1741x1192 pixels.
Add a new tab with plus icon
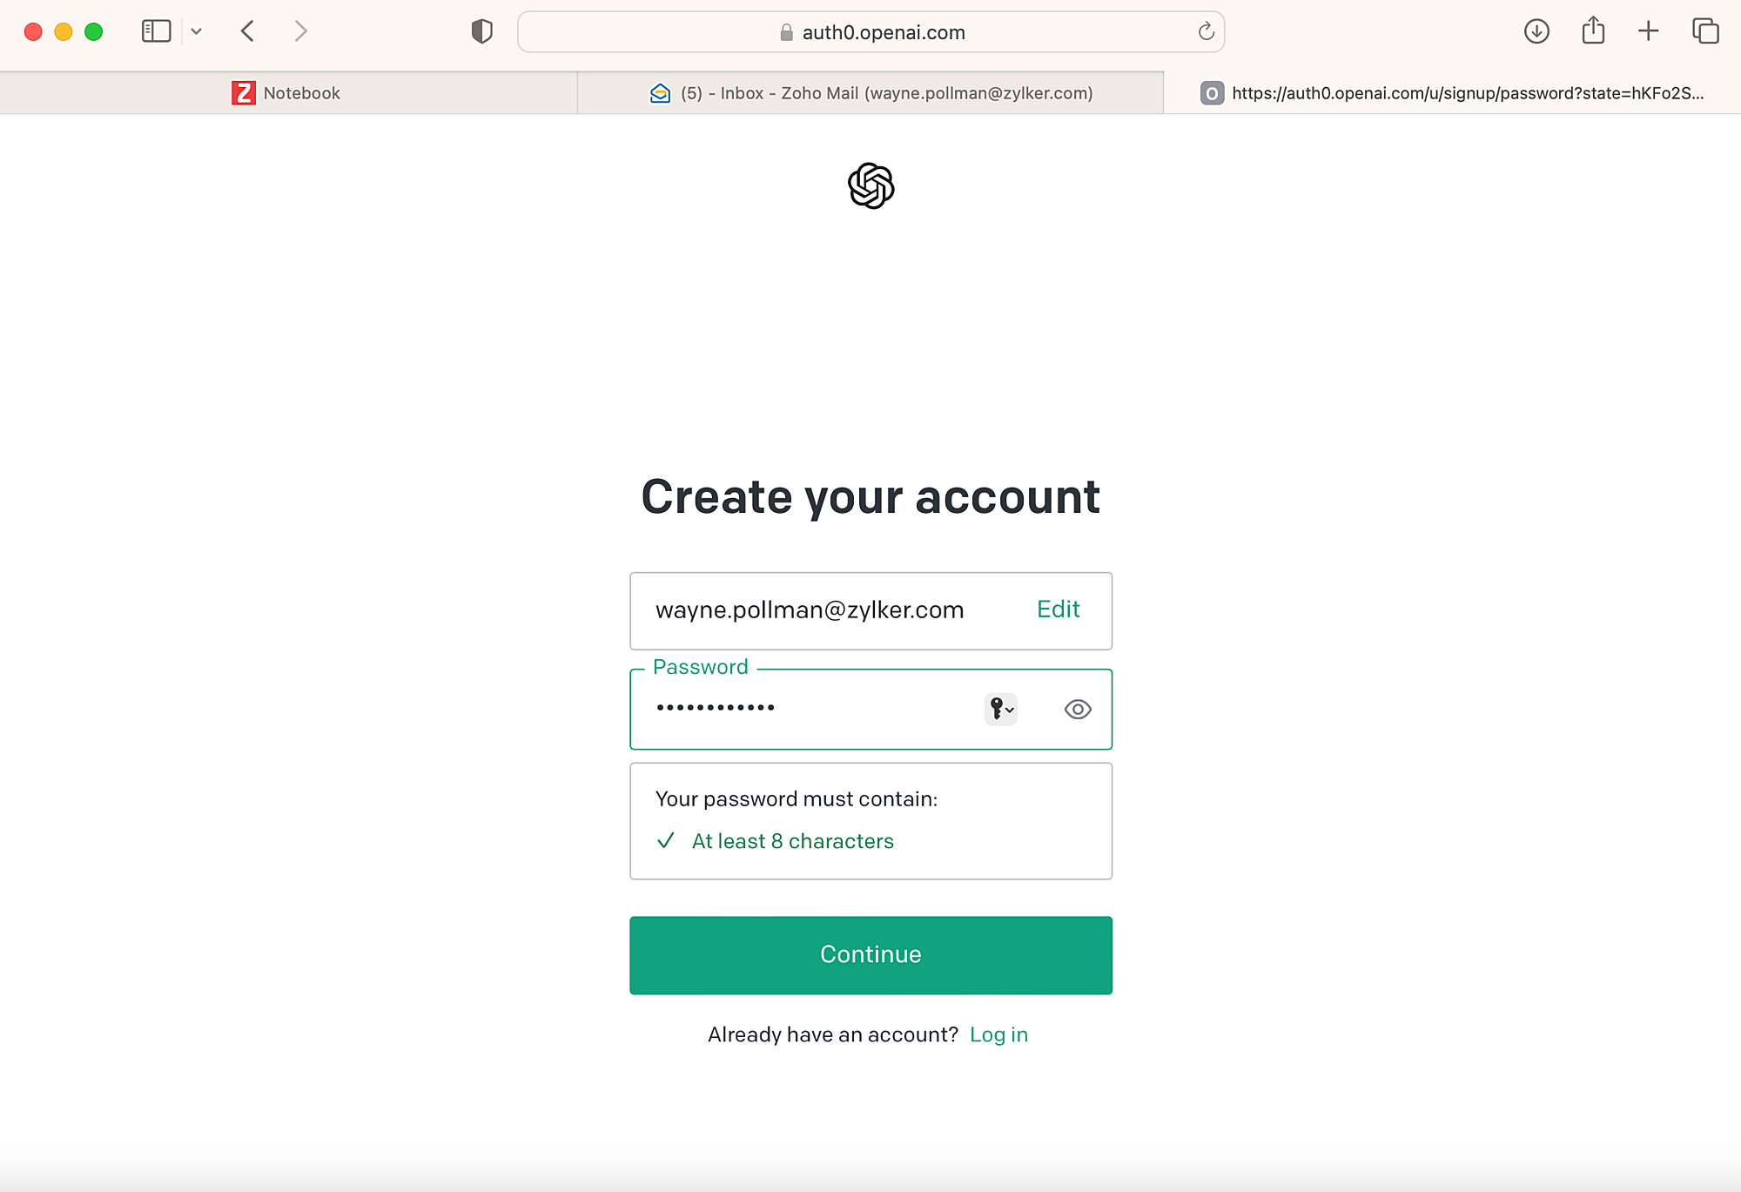point(1648,31)
